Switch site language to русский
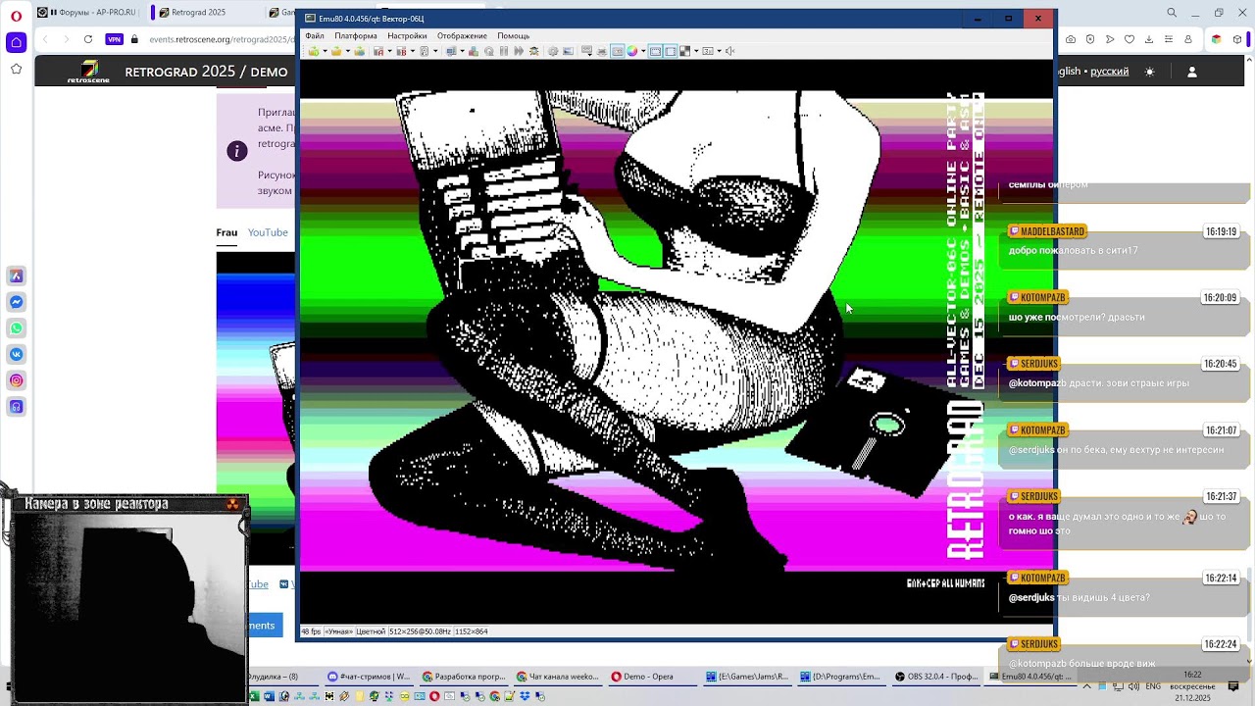This screenshot has width=1255, height=706. click(x=1110, y=72)
